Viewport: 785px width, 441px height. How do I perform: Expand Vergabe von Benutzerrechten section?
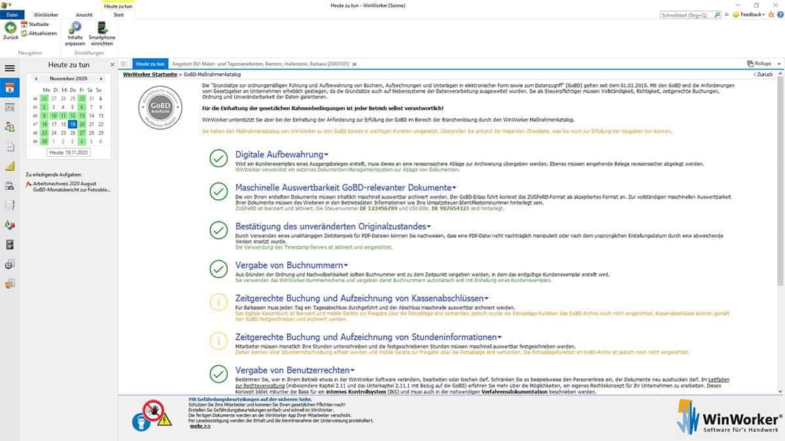295,370
